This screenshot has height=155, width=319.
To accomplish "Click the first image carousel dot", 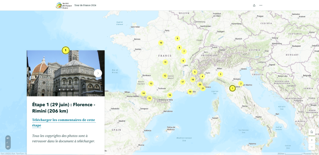I will click(60, 90).
